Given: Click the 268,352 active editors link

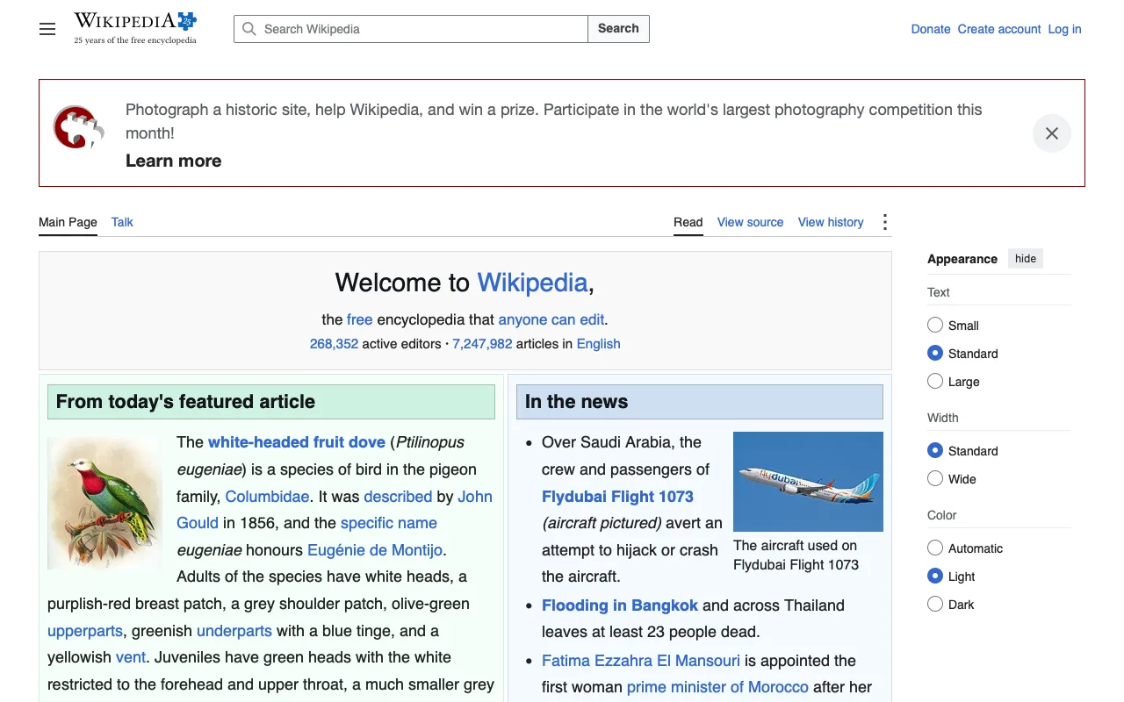Looking at the screenshot, I should click(334, 344).
